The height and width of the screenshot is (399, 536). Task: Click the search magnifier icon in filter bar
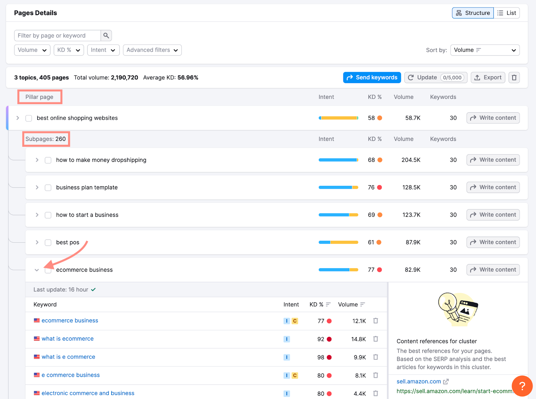coord(106,35)
